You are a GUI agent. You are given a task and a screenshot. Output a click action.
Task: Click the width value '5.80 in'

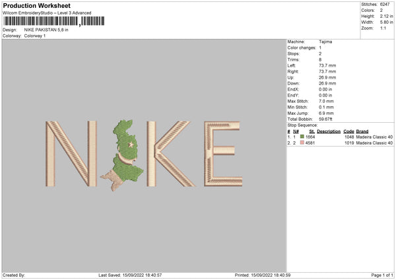pos(387,22)
